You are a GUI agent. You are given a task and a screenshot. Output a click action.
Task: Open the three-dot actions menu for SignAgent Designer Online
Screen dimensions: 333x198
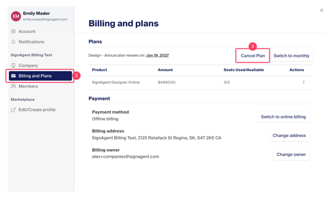(x=304, y=82)
